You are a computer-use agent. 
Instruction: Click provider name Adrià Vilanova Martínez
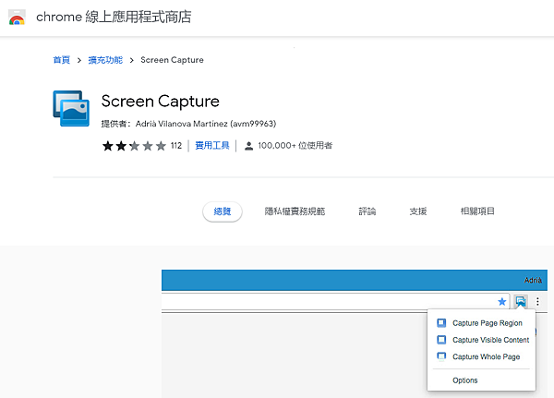tap(206, 124)
